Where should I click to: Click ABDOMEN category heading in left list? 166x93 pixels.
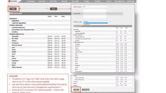point(13,19)
